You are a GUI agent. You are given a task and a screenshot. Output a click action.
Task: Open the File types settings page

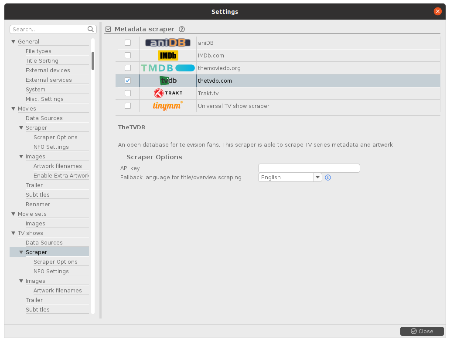coord(38,51)
